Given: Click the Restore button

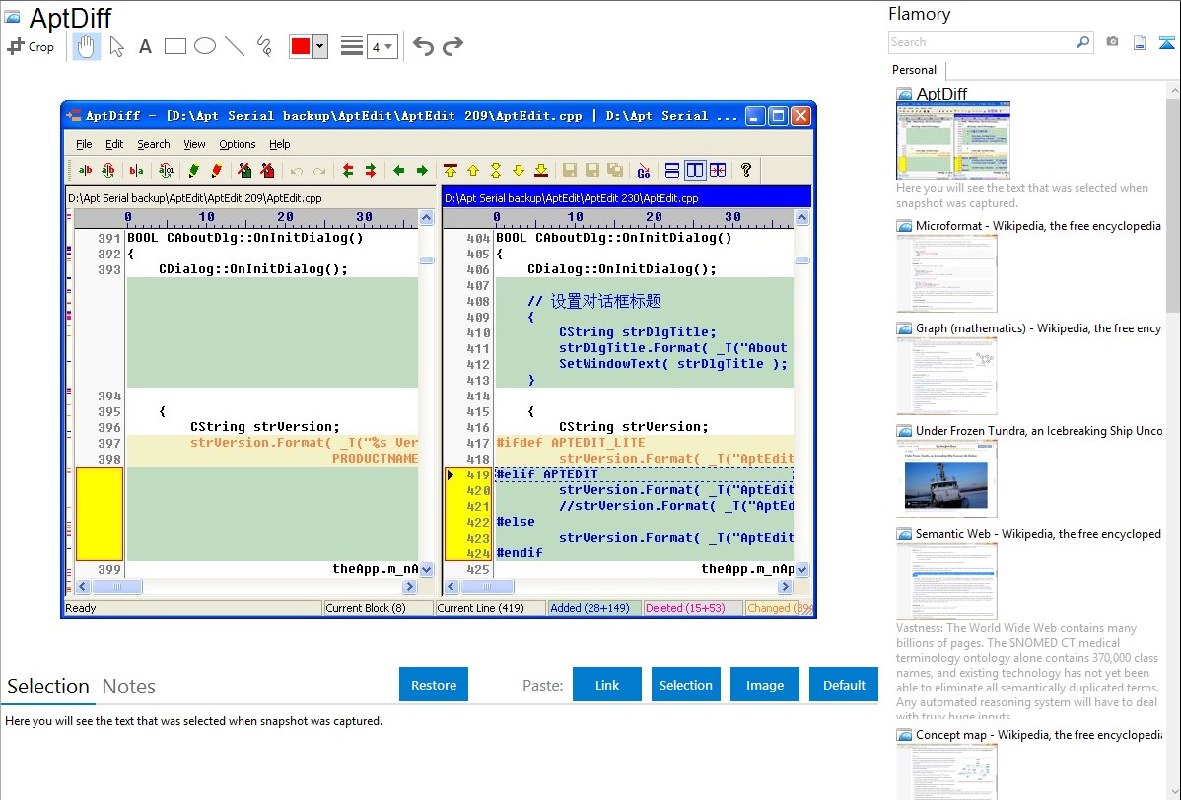Looking at the screenshot, I should (x=434, y=685).
